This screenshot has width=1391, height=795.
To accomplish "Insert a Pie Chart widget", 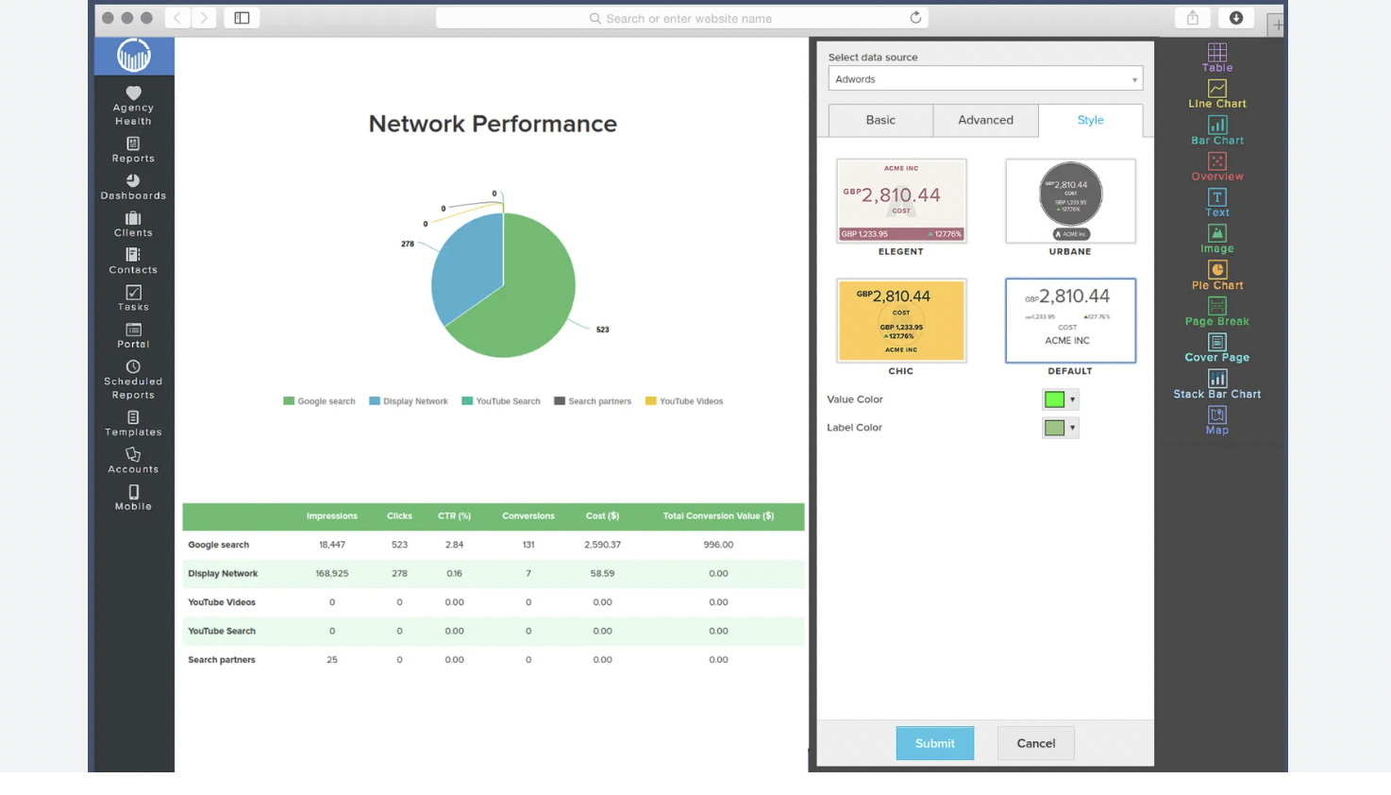I will click(1216, 276).
